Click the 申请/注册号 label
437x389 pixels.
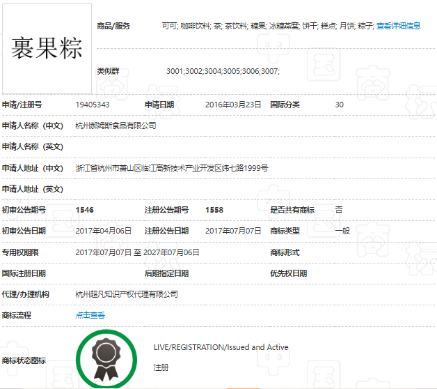22,105
